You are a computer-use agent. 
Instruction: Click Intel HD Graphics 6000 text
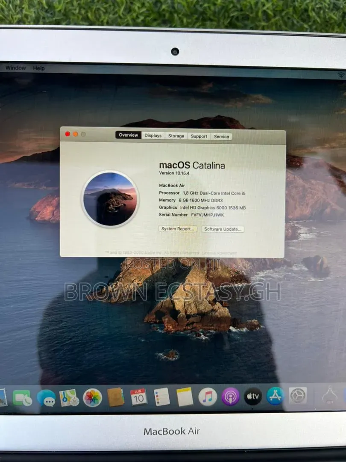click(213, 208)
